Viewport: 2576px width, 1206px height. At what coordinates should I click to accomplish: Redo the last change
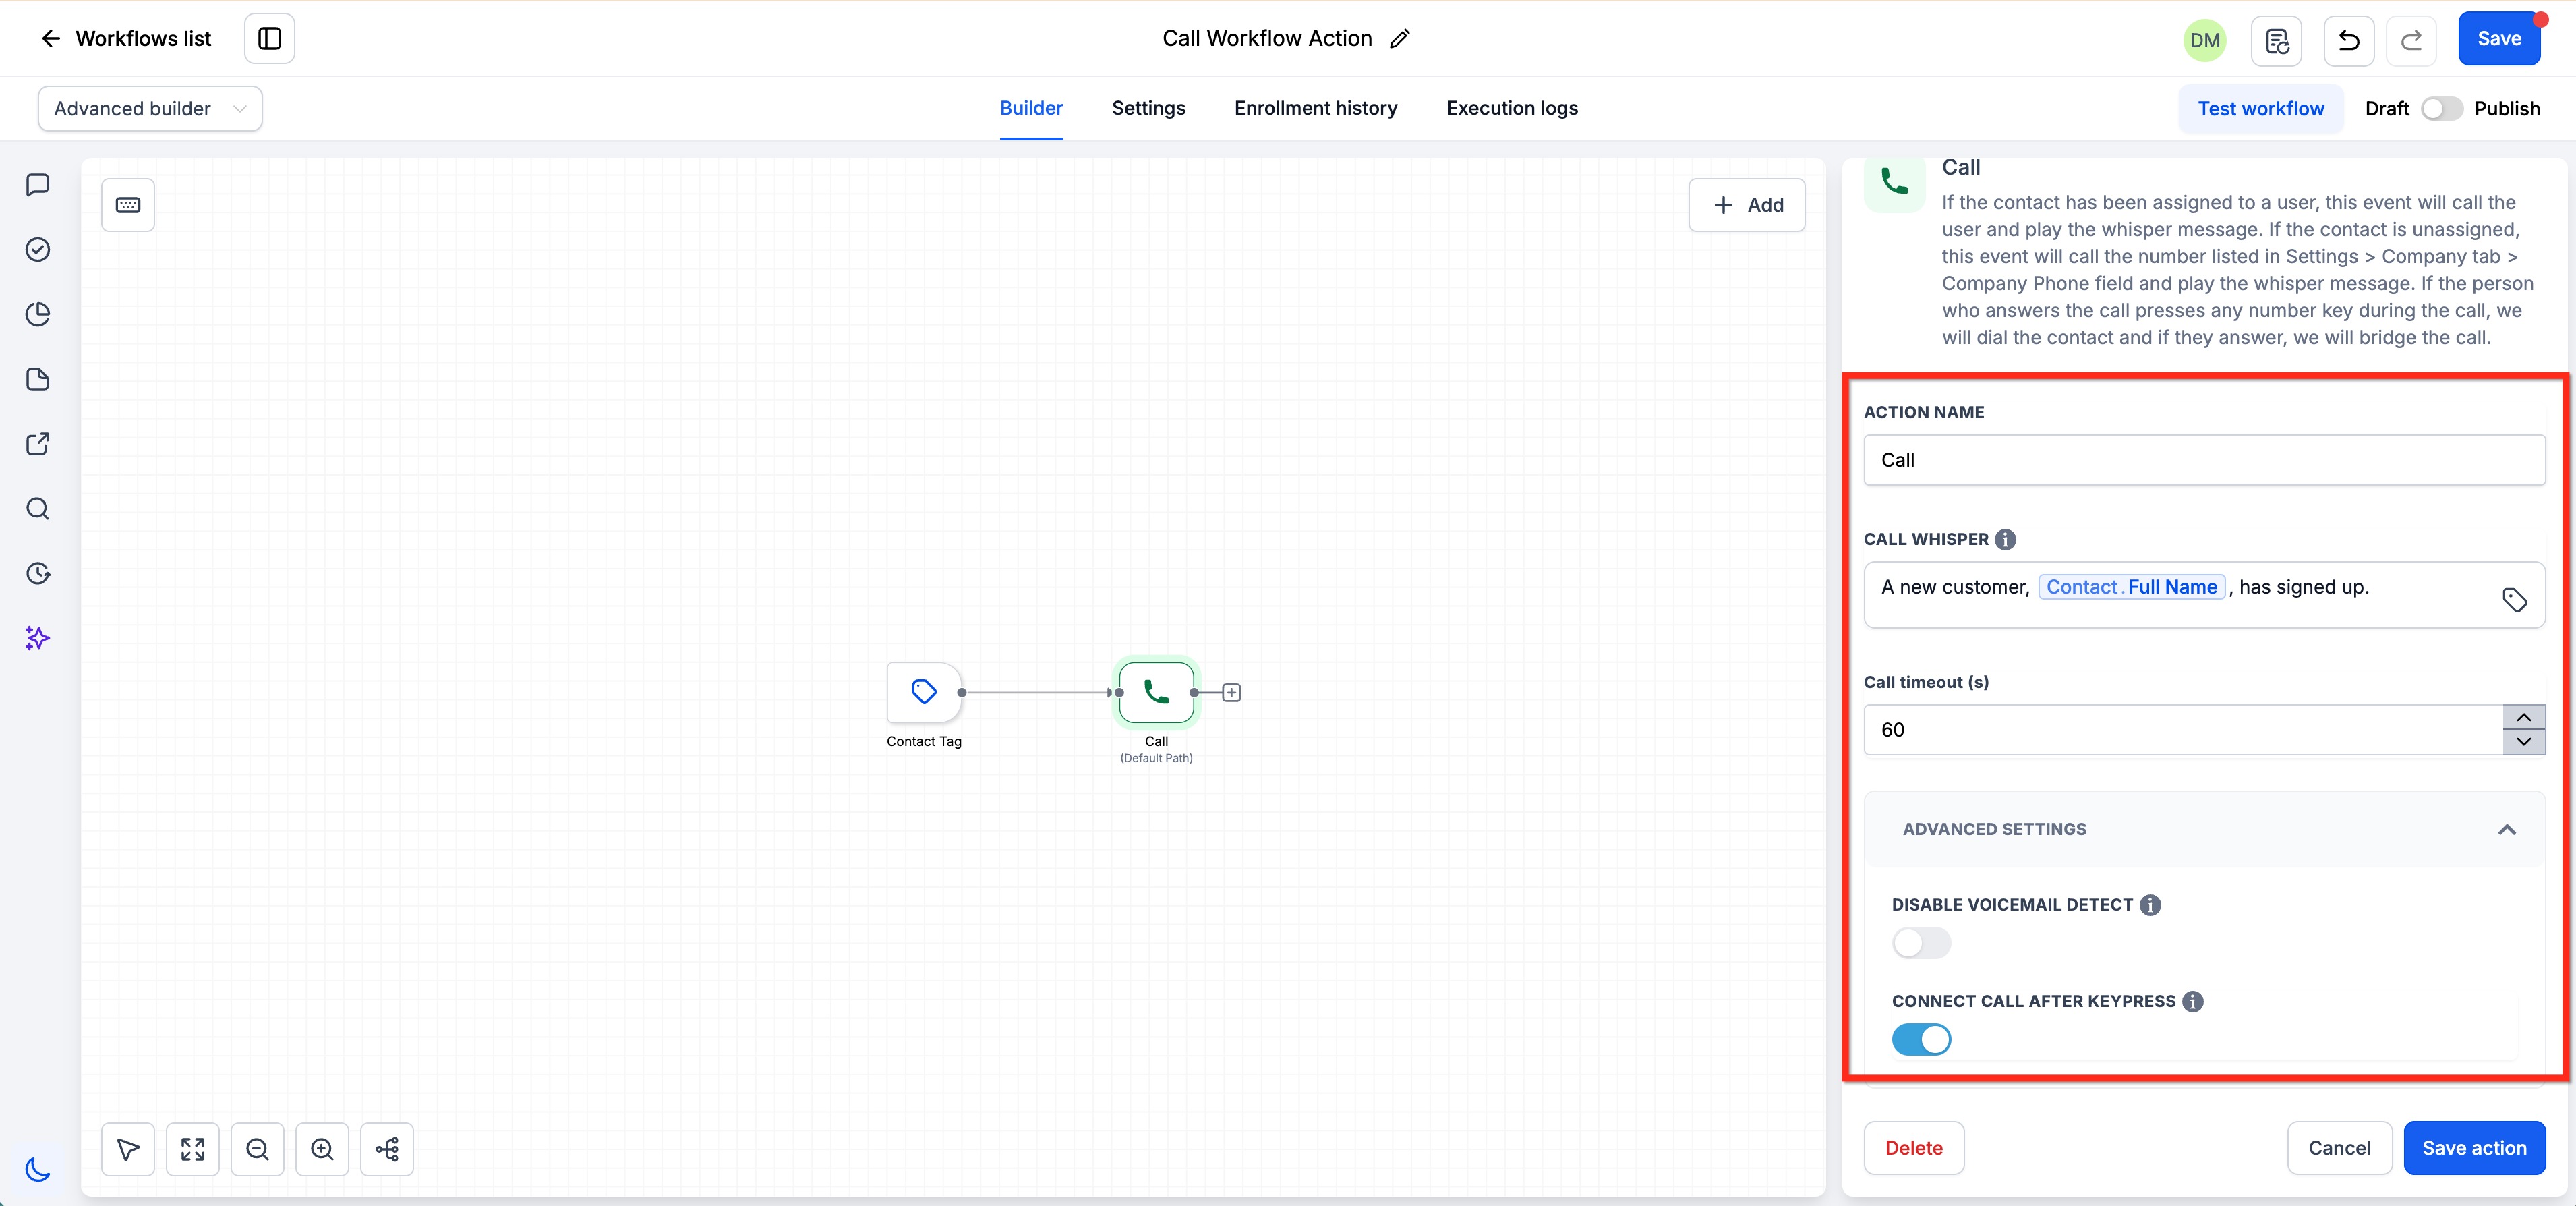coord(2411,40)
